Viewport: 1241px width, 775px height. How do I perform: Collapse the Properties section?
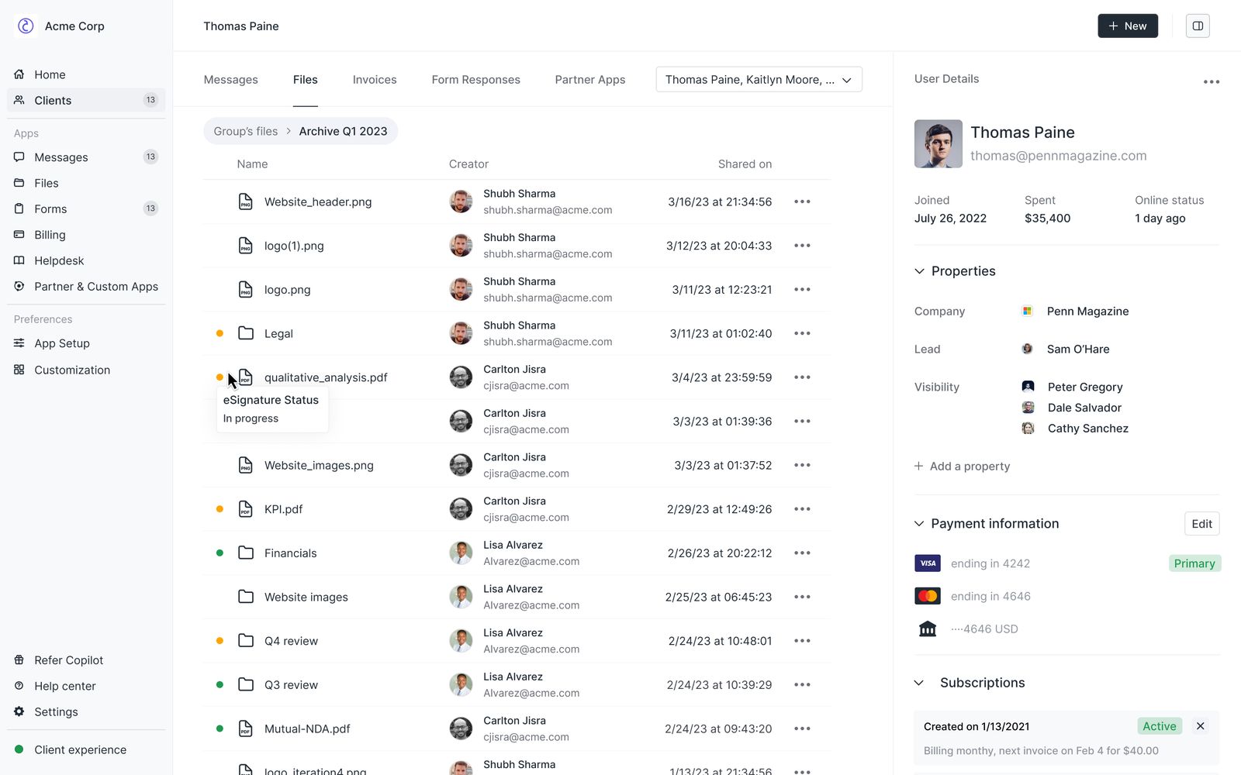click(919, 270)
